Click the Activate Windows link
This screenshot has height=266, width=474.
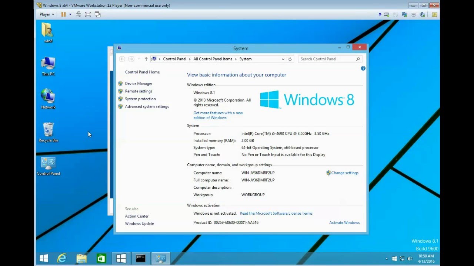tap(344, 222)
